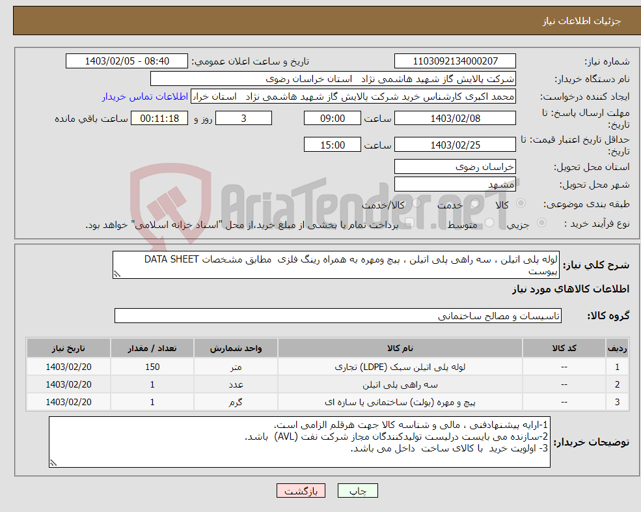Click the پیچ و مهره (بولت) item name
Screen dimensions: 641x512
400,403
